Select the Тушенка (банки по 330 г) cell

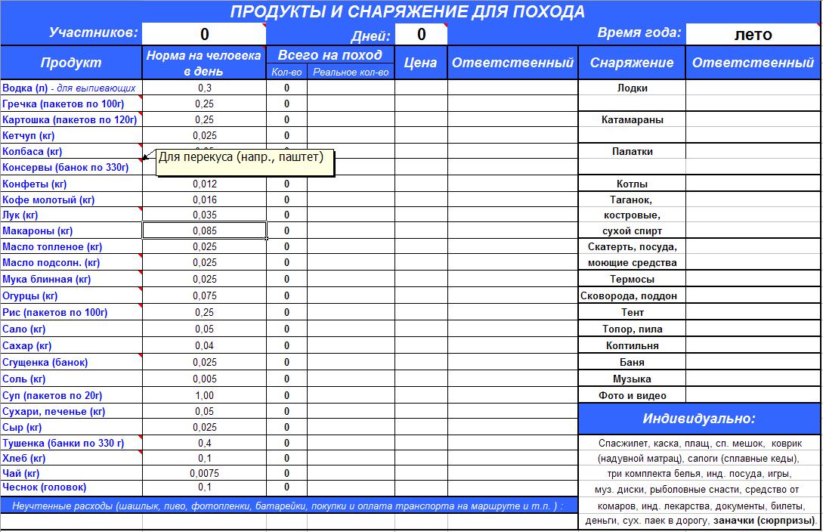(71, 444)
